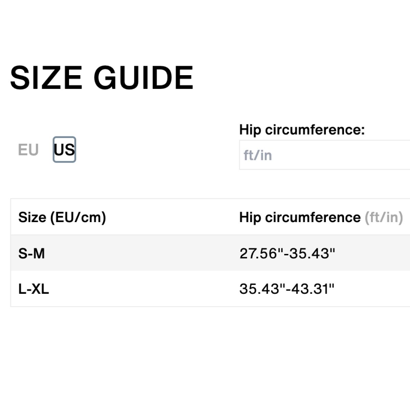Click the Size (EU/cm) column header
Viewport: 410px width, 410px height.
pyautogui.click(x=62, y=217)
